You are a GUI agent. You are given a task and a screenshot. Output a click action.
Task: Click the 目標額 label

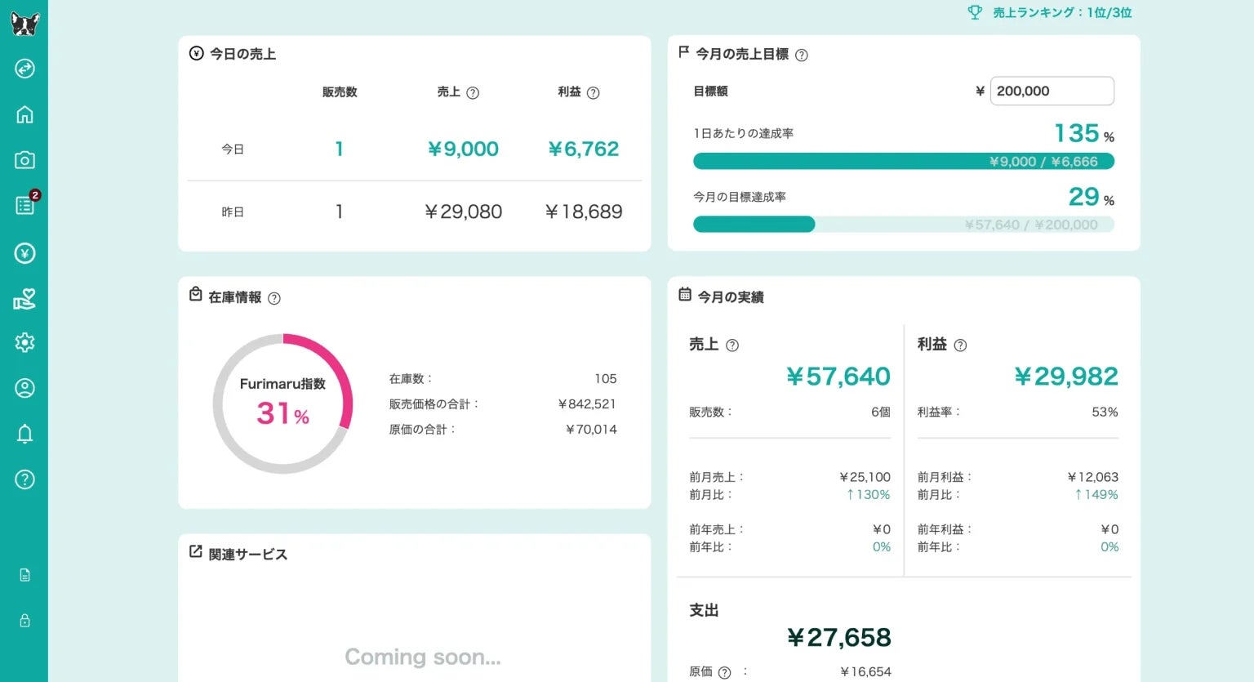(710, 91)
